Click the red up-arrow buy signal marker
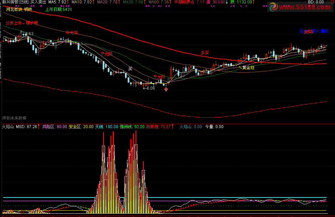This screenshot has height=217, width=335. (x=166, y=89)
